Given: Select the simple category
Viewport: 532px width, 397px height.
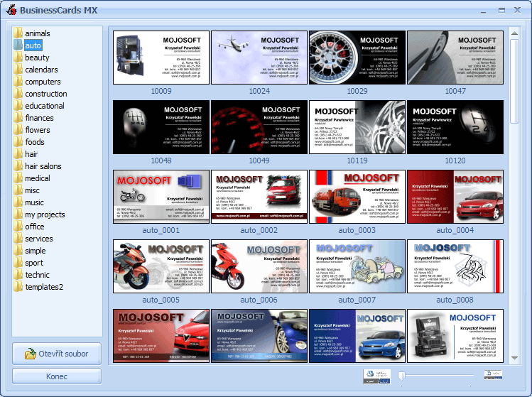Looking at the screenshot, I should point(36,251).
